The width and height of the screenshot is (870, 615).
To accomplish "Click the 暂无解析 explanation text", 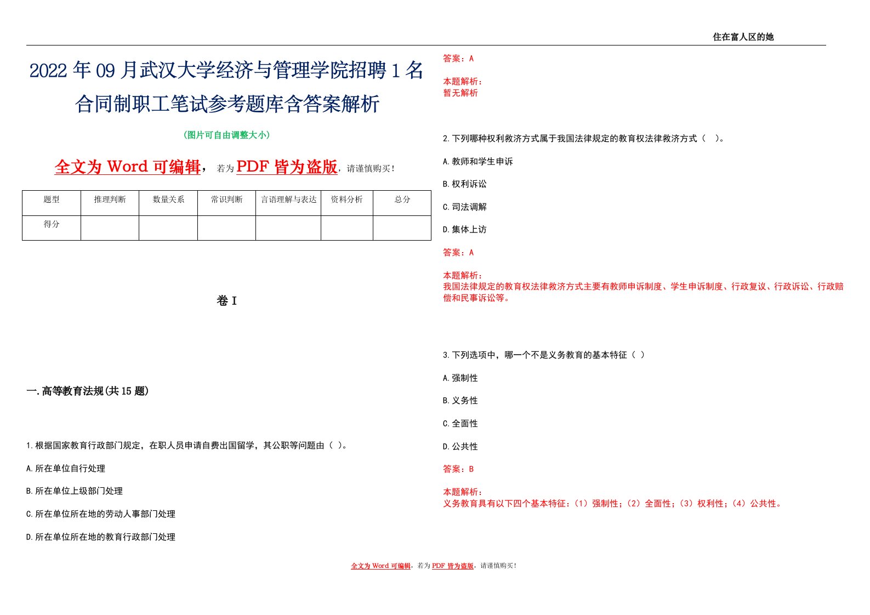I will (x=460, y=93).
